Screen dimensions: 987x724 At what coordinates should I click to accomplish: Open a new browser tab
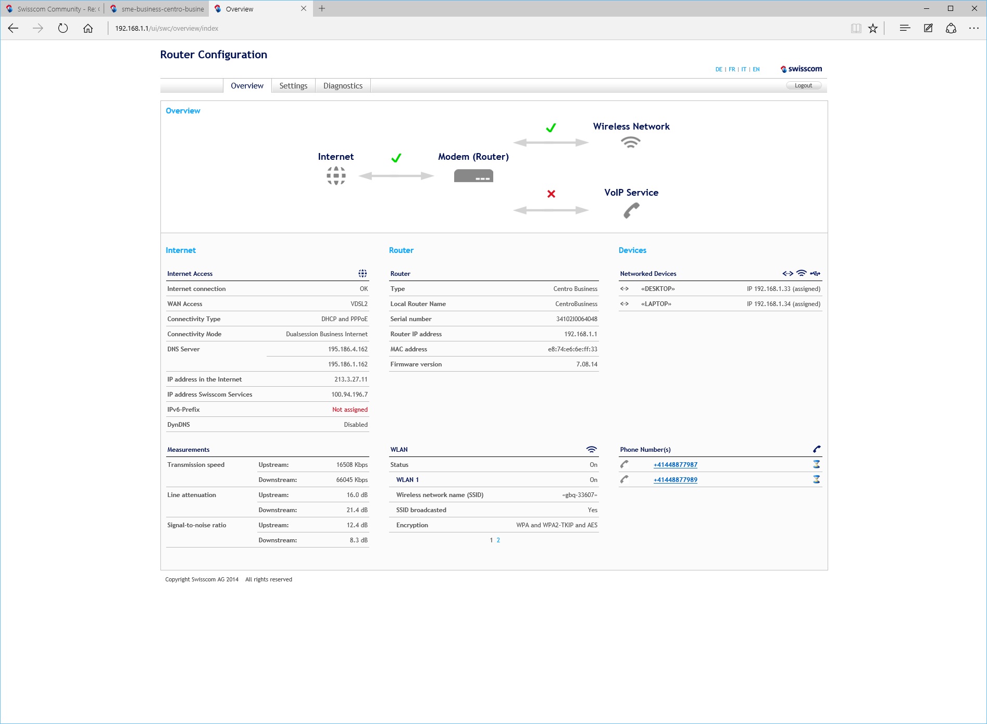[x=322, y=8]
